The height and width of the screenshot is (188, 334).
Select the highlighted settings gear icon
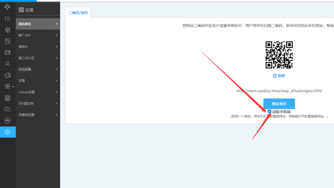8,132
